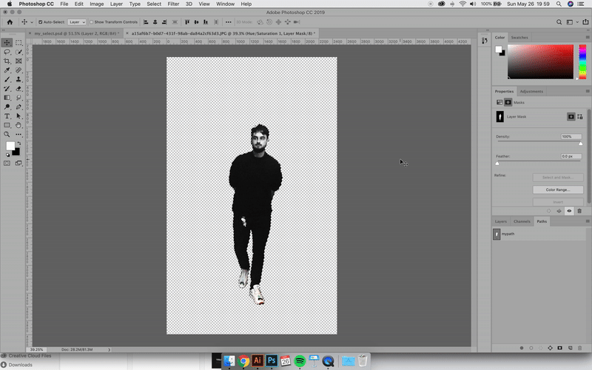Open the Move tool preset picker arrow

click(32, 22)
